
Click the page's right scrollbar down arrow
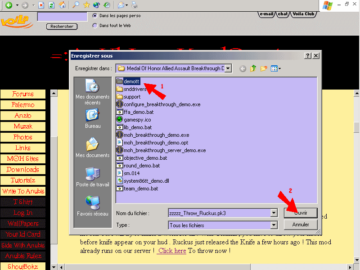357,260
